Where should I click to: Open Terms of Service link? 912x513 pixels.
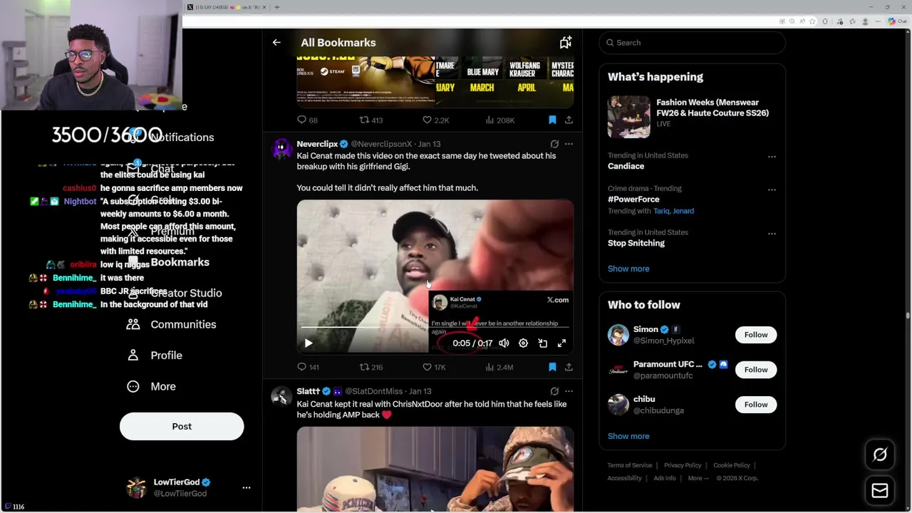coord(630,465)
